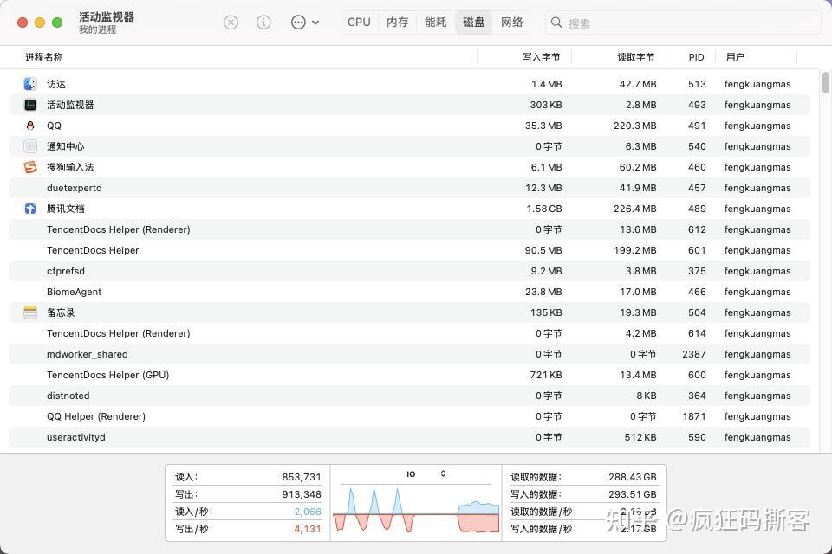Click the 35.3 MB written bytes value
The width and height of the screenshot is (832, 554).
pos(543,126)
